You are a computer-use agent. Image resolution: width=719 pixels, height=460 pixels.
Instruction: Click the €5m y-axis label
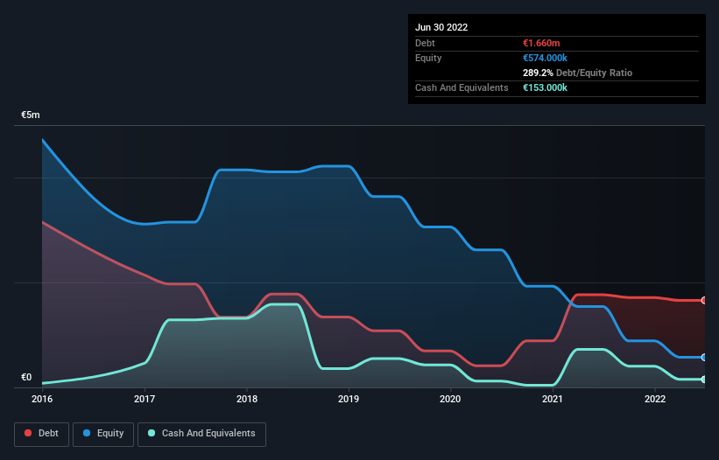click(x=31, y=115)
